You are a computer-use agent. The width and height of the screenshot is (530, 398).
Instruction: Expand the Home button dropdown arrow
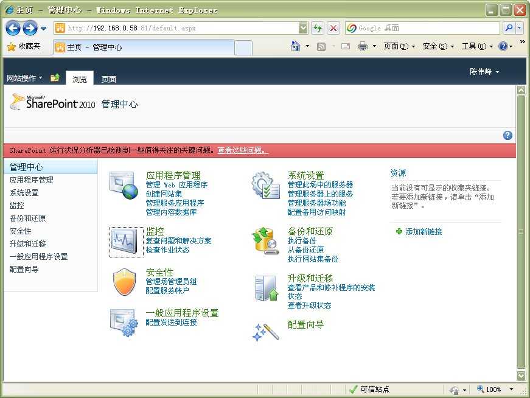tap(307, 46)
